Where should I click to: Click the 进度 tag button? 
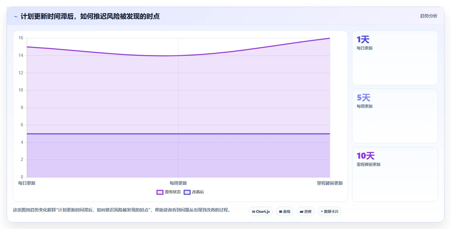306,211
